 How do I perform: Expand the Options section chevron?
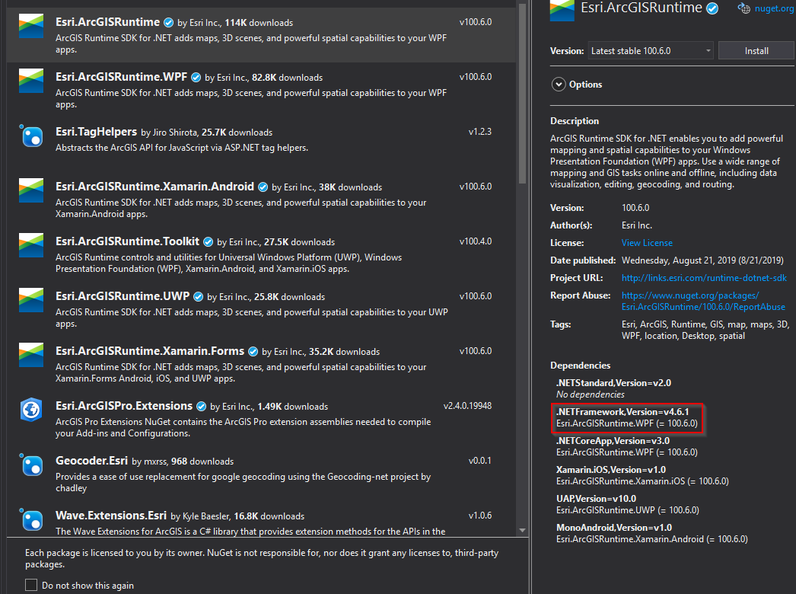559,85
